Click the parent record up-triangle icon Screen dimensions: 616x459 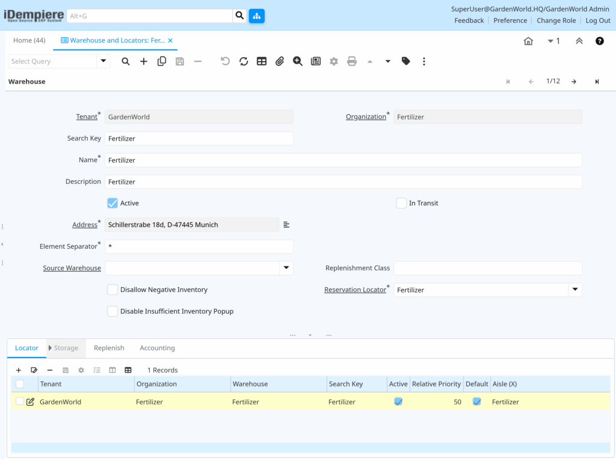coord(370,61)
